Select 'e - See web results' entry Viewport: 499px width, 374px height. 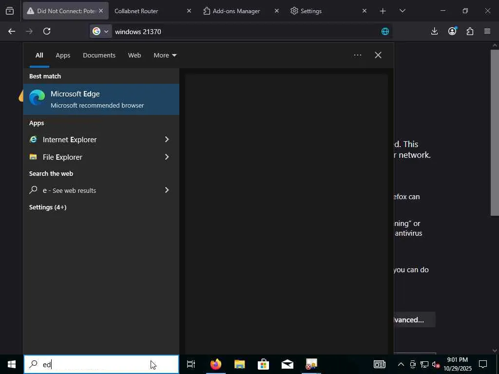pos(89,190)
